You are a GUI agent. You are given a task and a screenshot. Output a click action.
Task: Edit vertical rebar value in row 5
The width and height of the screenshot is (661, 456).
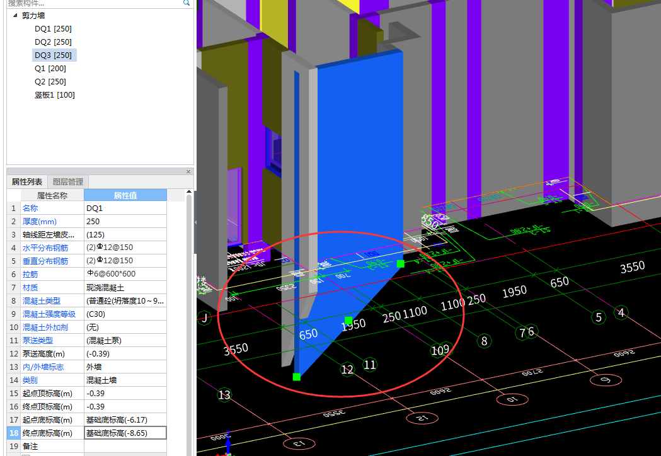click(125, 261)
